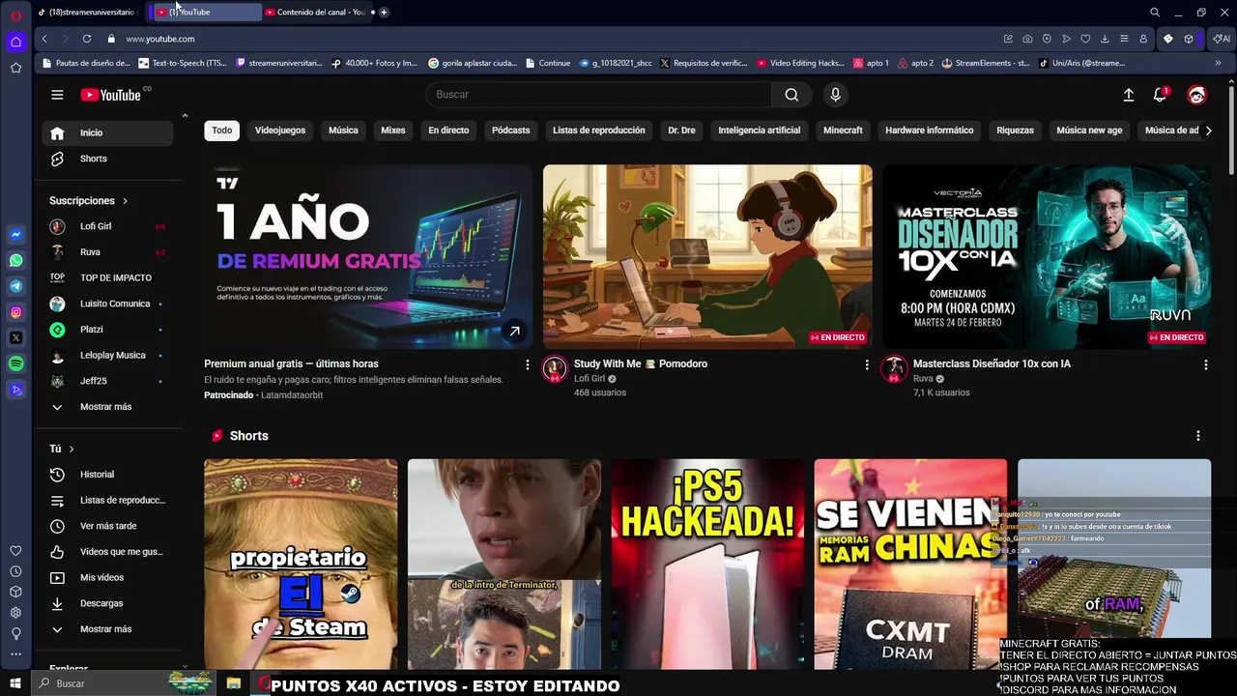Image resolution: width=1237 pixels, height=696 pixels.
Task: Open options menu for the Premium anual ad
Action: [527, 364]
